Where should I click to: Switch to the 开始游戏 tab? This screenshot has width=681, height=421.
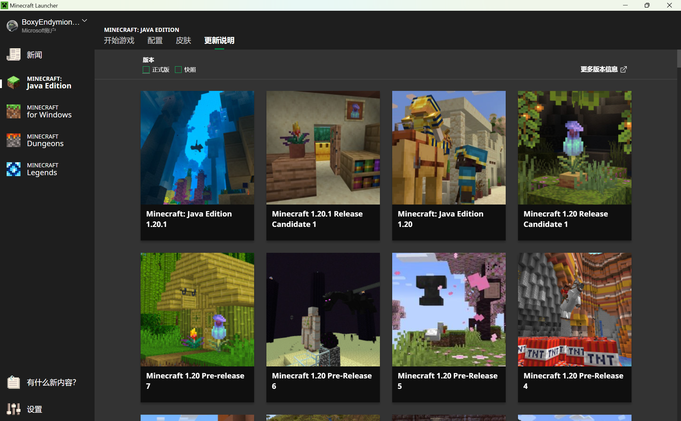(x=119, y=40)
